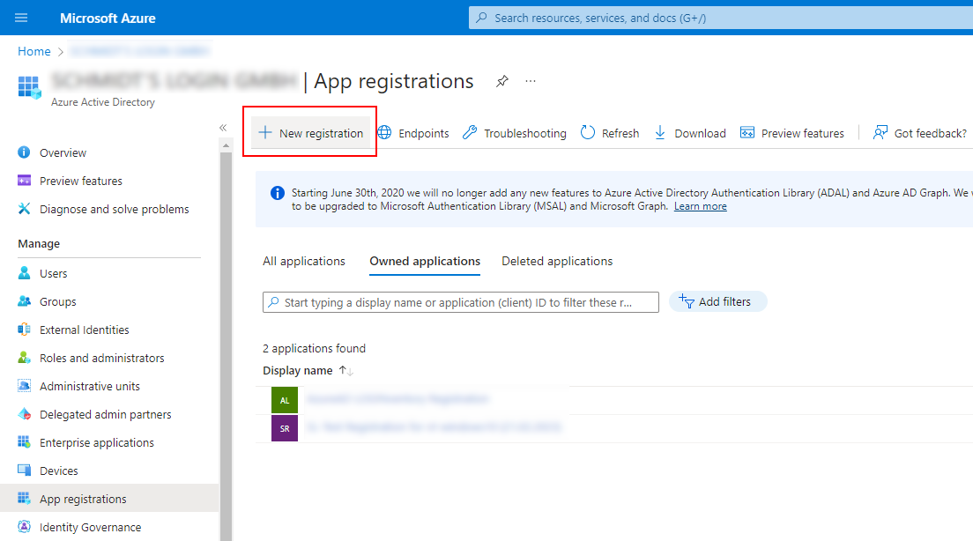Focus the search resources, services, and docs box
Viewport: 973px width, 541px height.
tap(720, 18)
